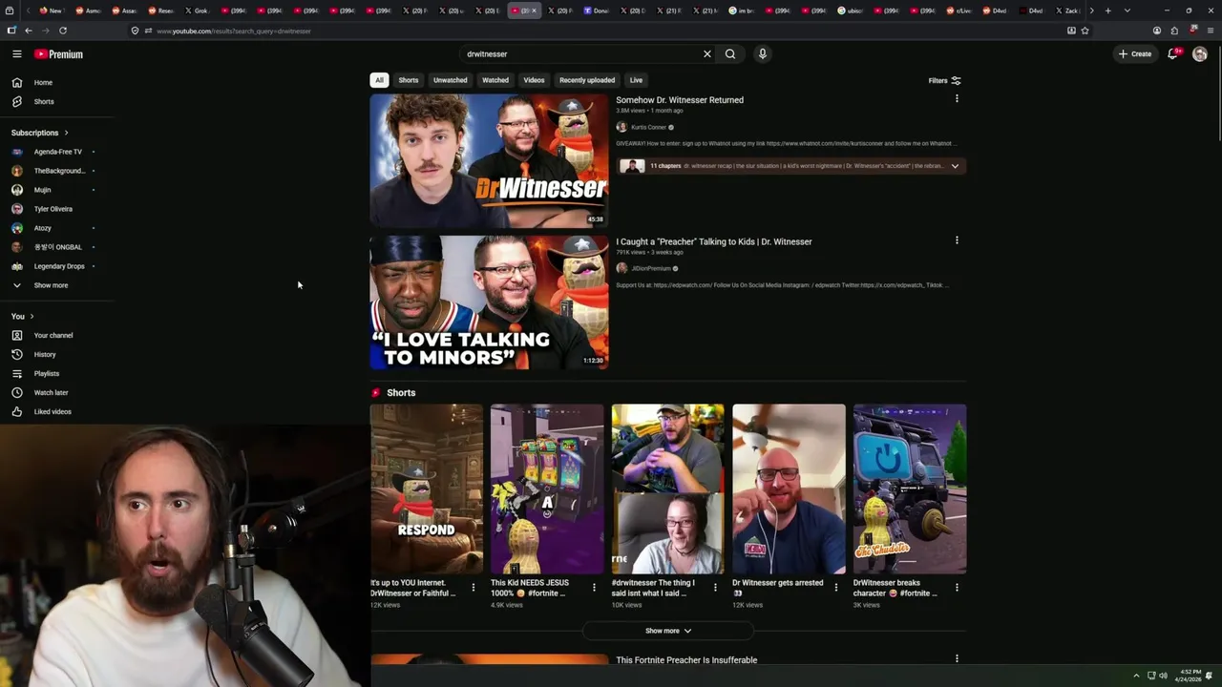The width and height of the screenshot is (1222, 687).
Task: Click the Create button
Action: click(x=1135, y=54)
